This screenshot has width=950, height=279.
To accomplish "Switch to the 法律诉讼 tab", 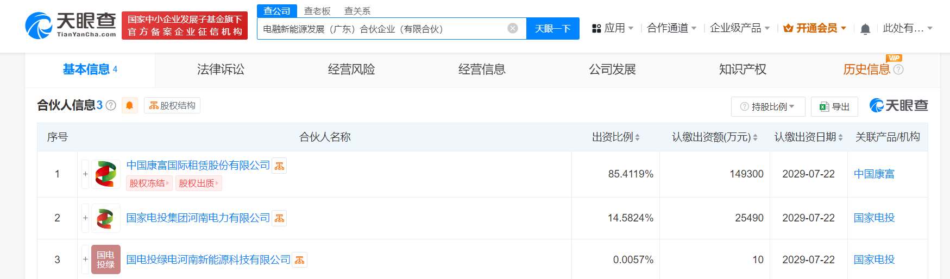I will [x=221, y=69].
